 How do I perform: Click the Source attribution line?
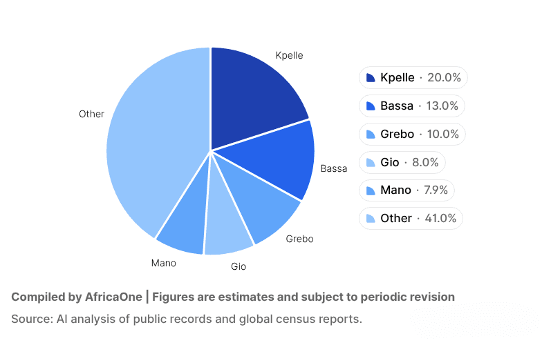[x=187, y=319]
